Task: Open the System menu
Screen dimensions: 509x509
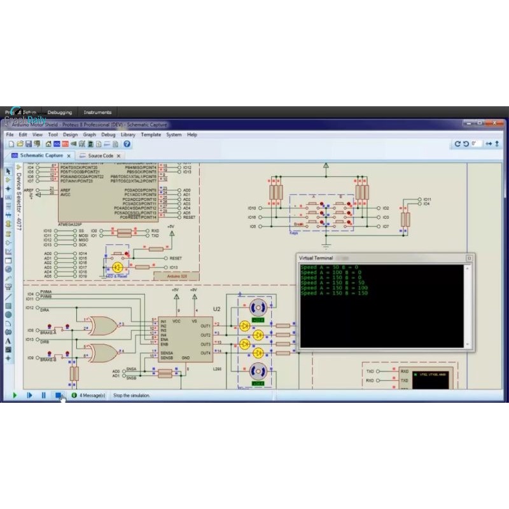Action: pos(174,134)
